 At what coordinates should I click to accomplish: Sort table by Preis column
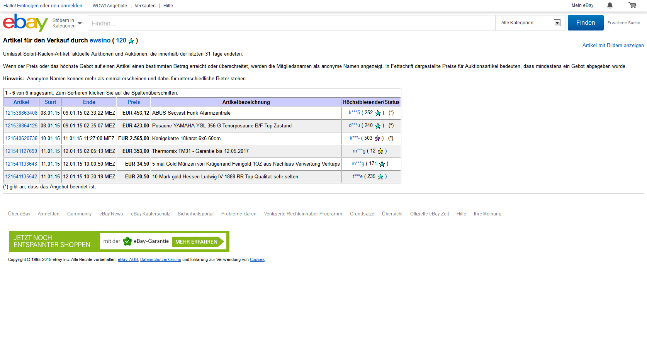(x=134, y=102)
